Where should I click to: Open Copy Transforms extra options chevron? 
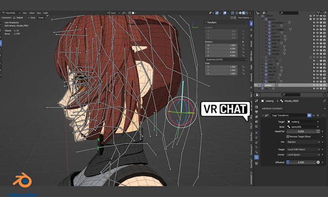point(314,115)
